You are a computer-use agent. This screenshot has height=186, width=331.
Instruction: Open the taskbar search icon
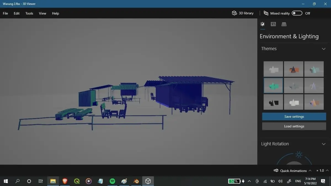tap(17, 181)
